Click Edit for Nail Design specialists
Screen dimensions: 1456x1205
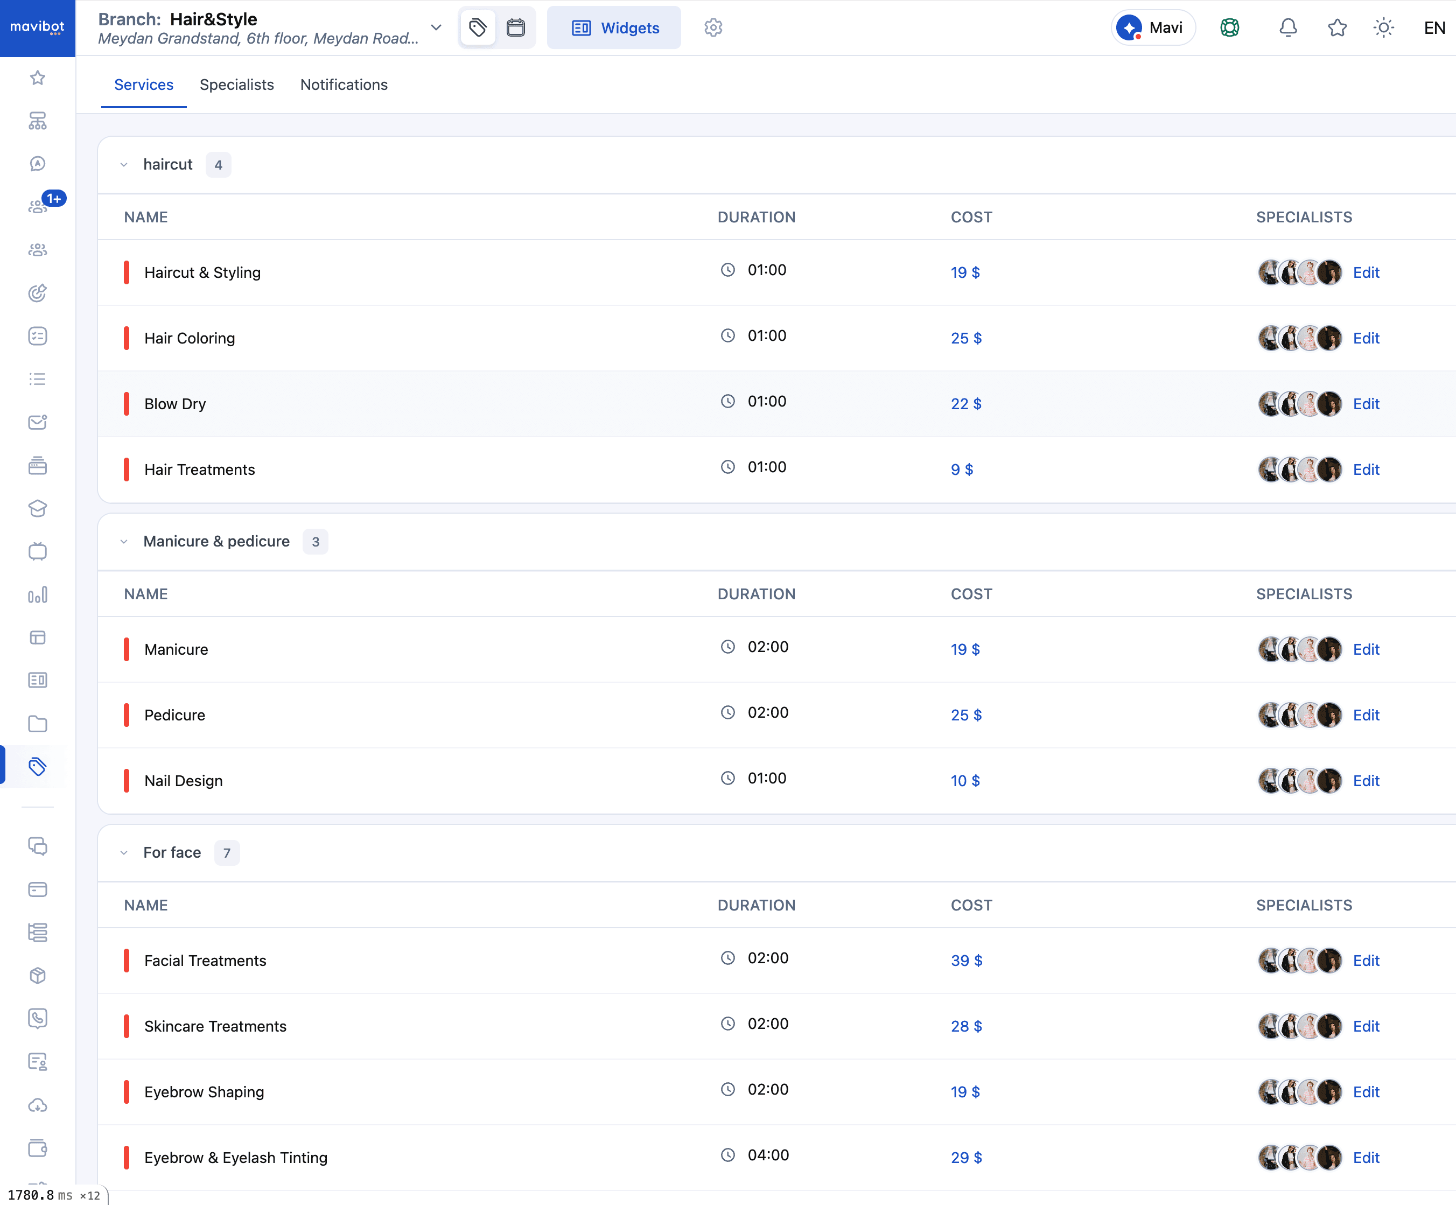pos(1366,781)
